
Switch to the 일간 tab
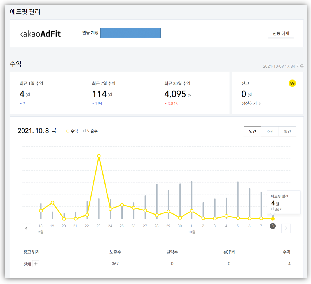[x=252, y=131]
